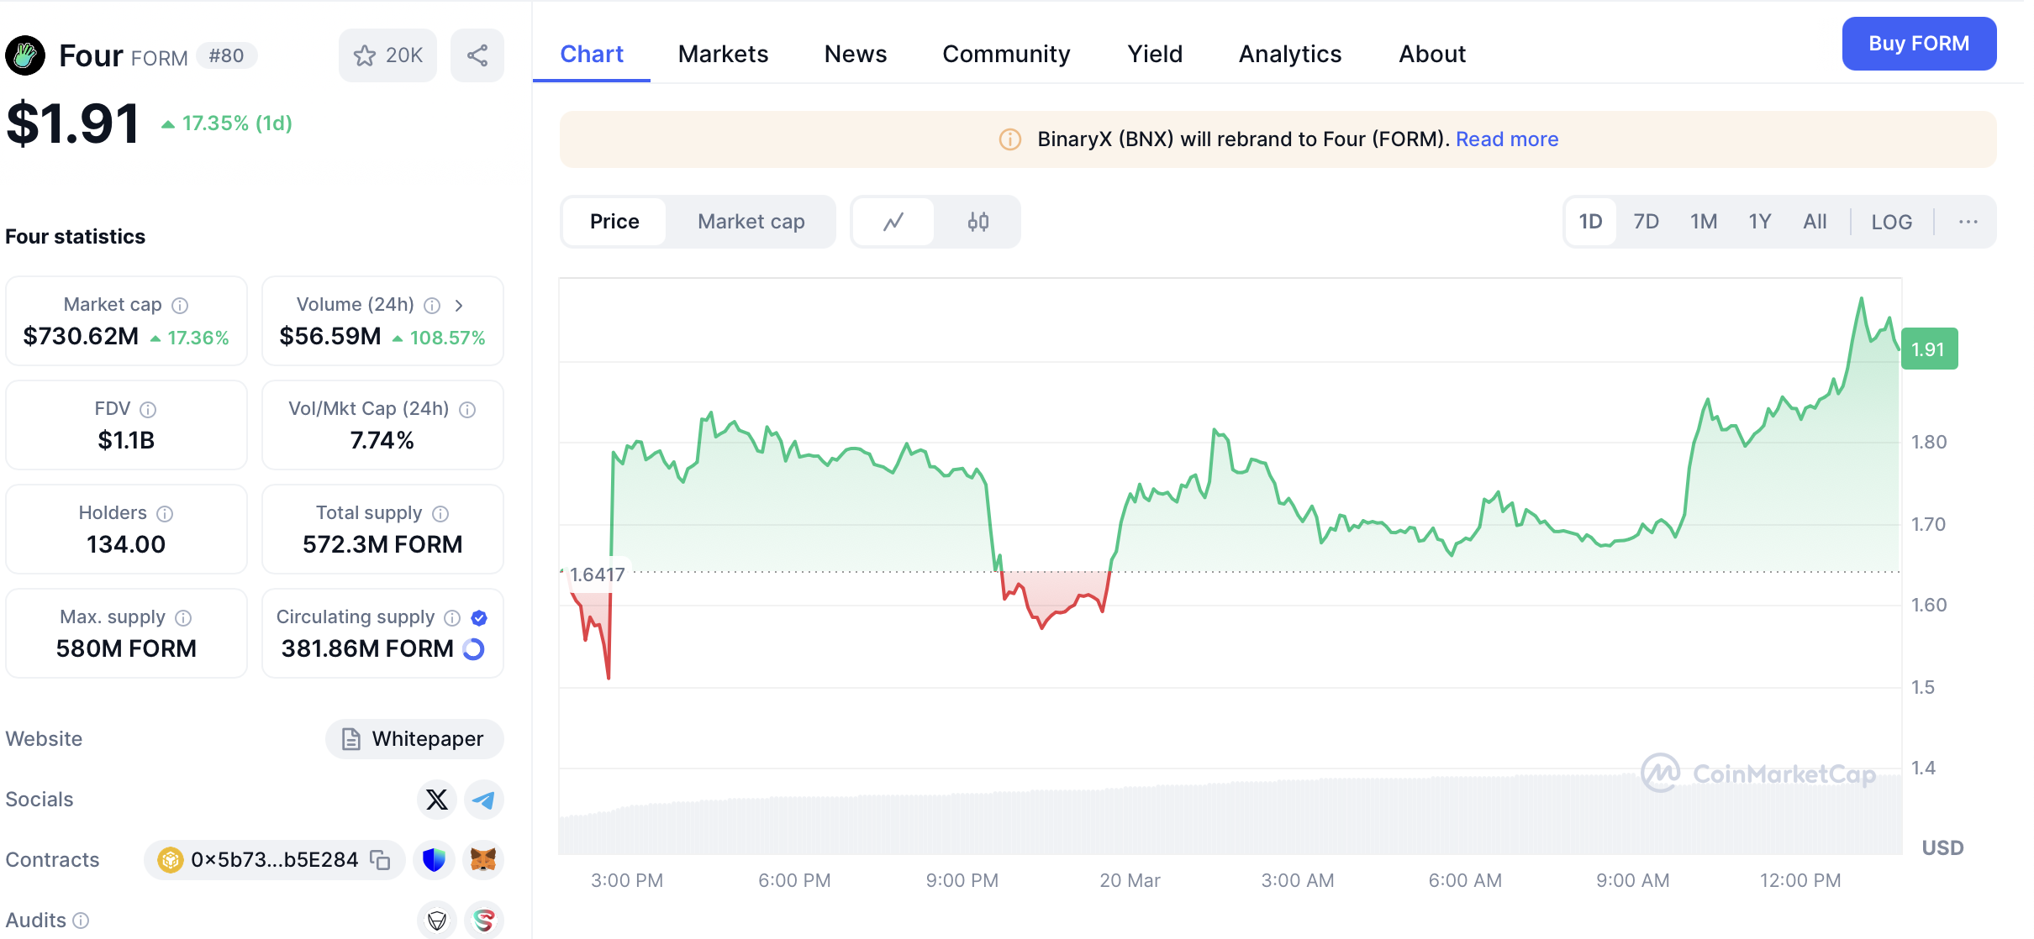Follow the Read more rebrand link
Viewport: 2034px width, 939px height.
point(1506,139)
